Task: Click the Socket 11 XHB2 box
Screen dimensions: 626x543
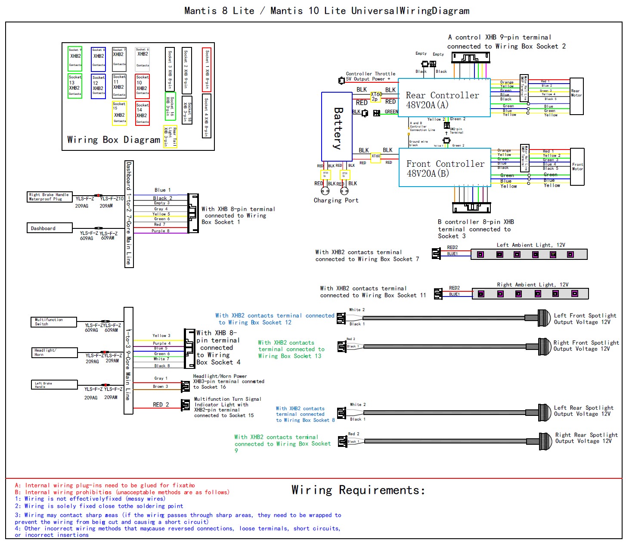Action: [x=119, y=86]
